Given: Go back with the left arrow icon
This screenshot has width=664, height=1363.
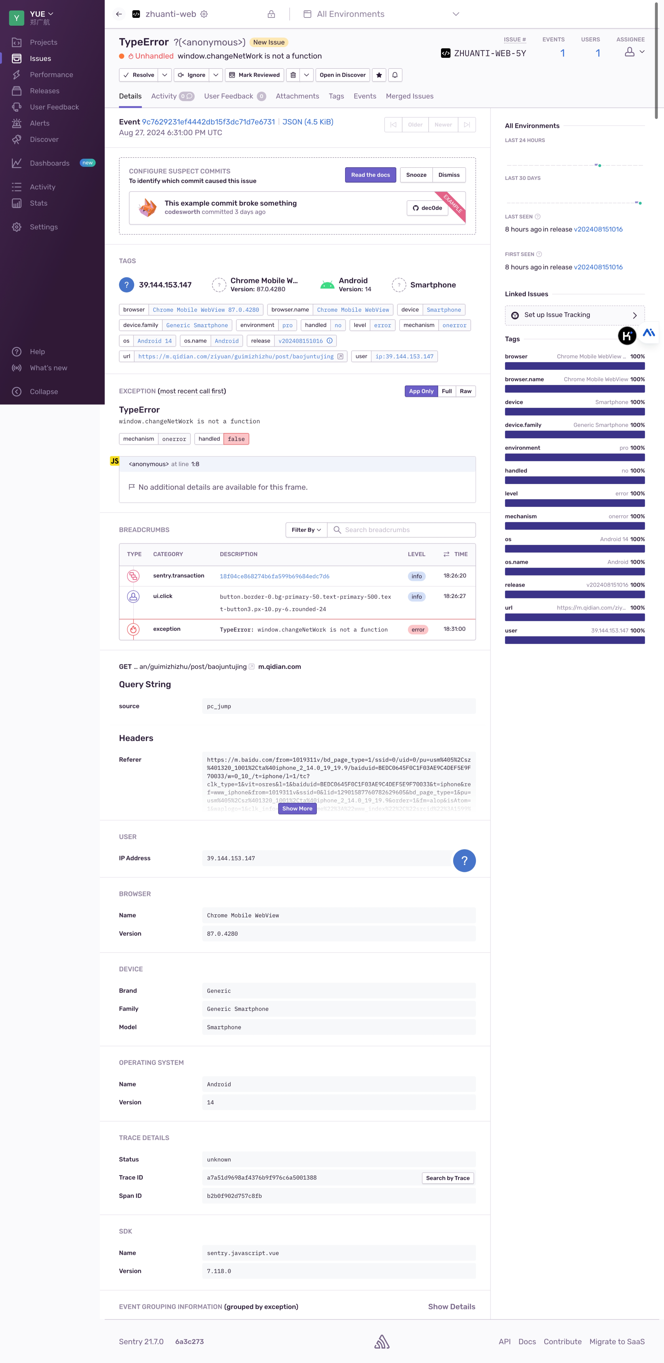Looking at the screenshot, I should [x=119, y=14].
